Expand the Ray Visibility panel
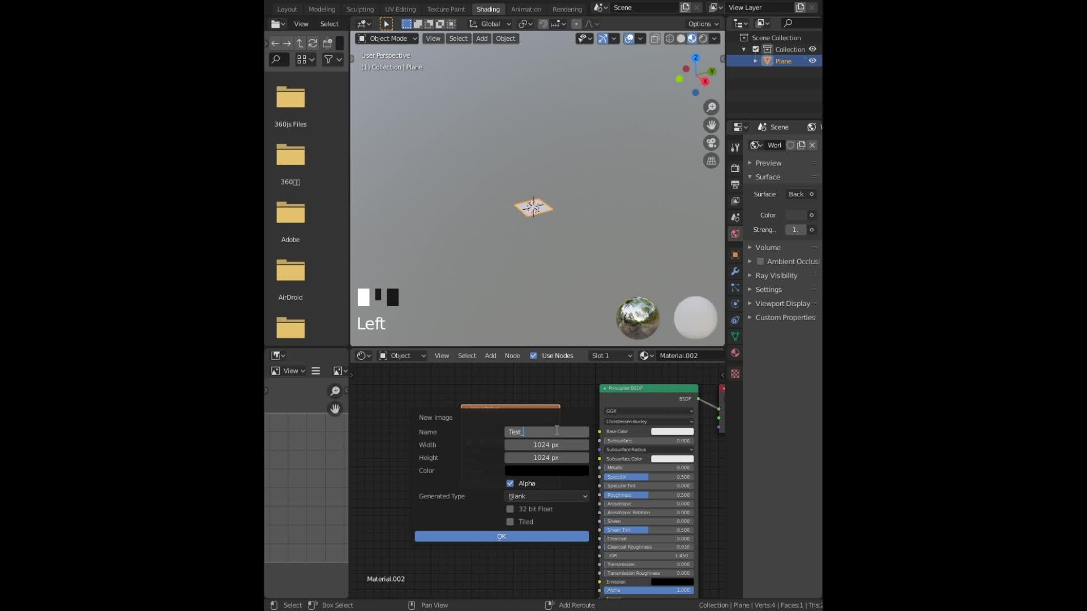 pyautogui.click(x=776, y=276)
